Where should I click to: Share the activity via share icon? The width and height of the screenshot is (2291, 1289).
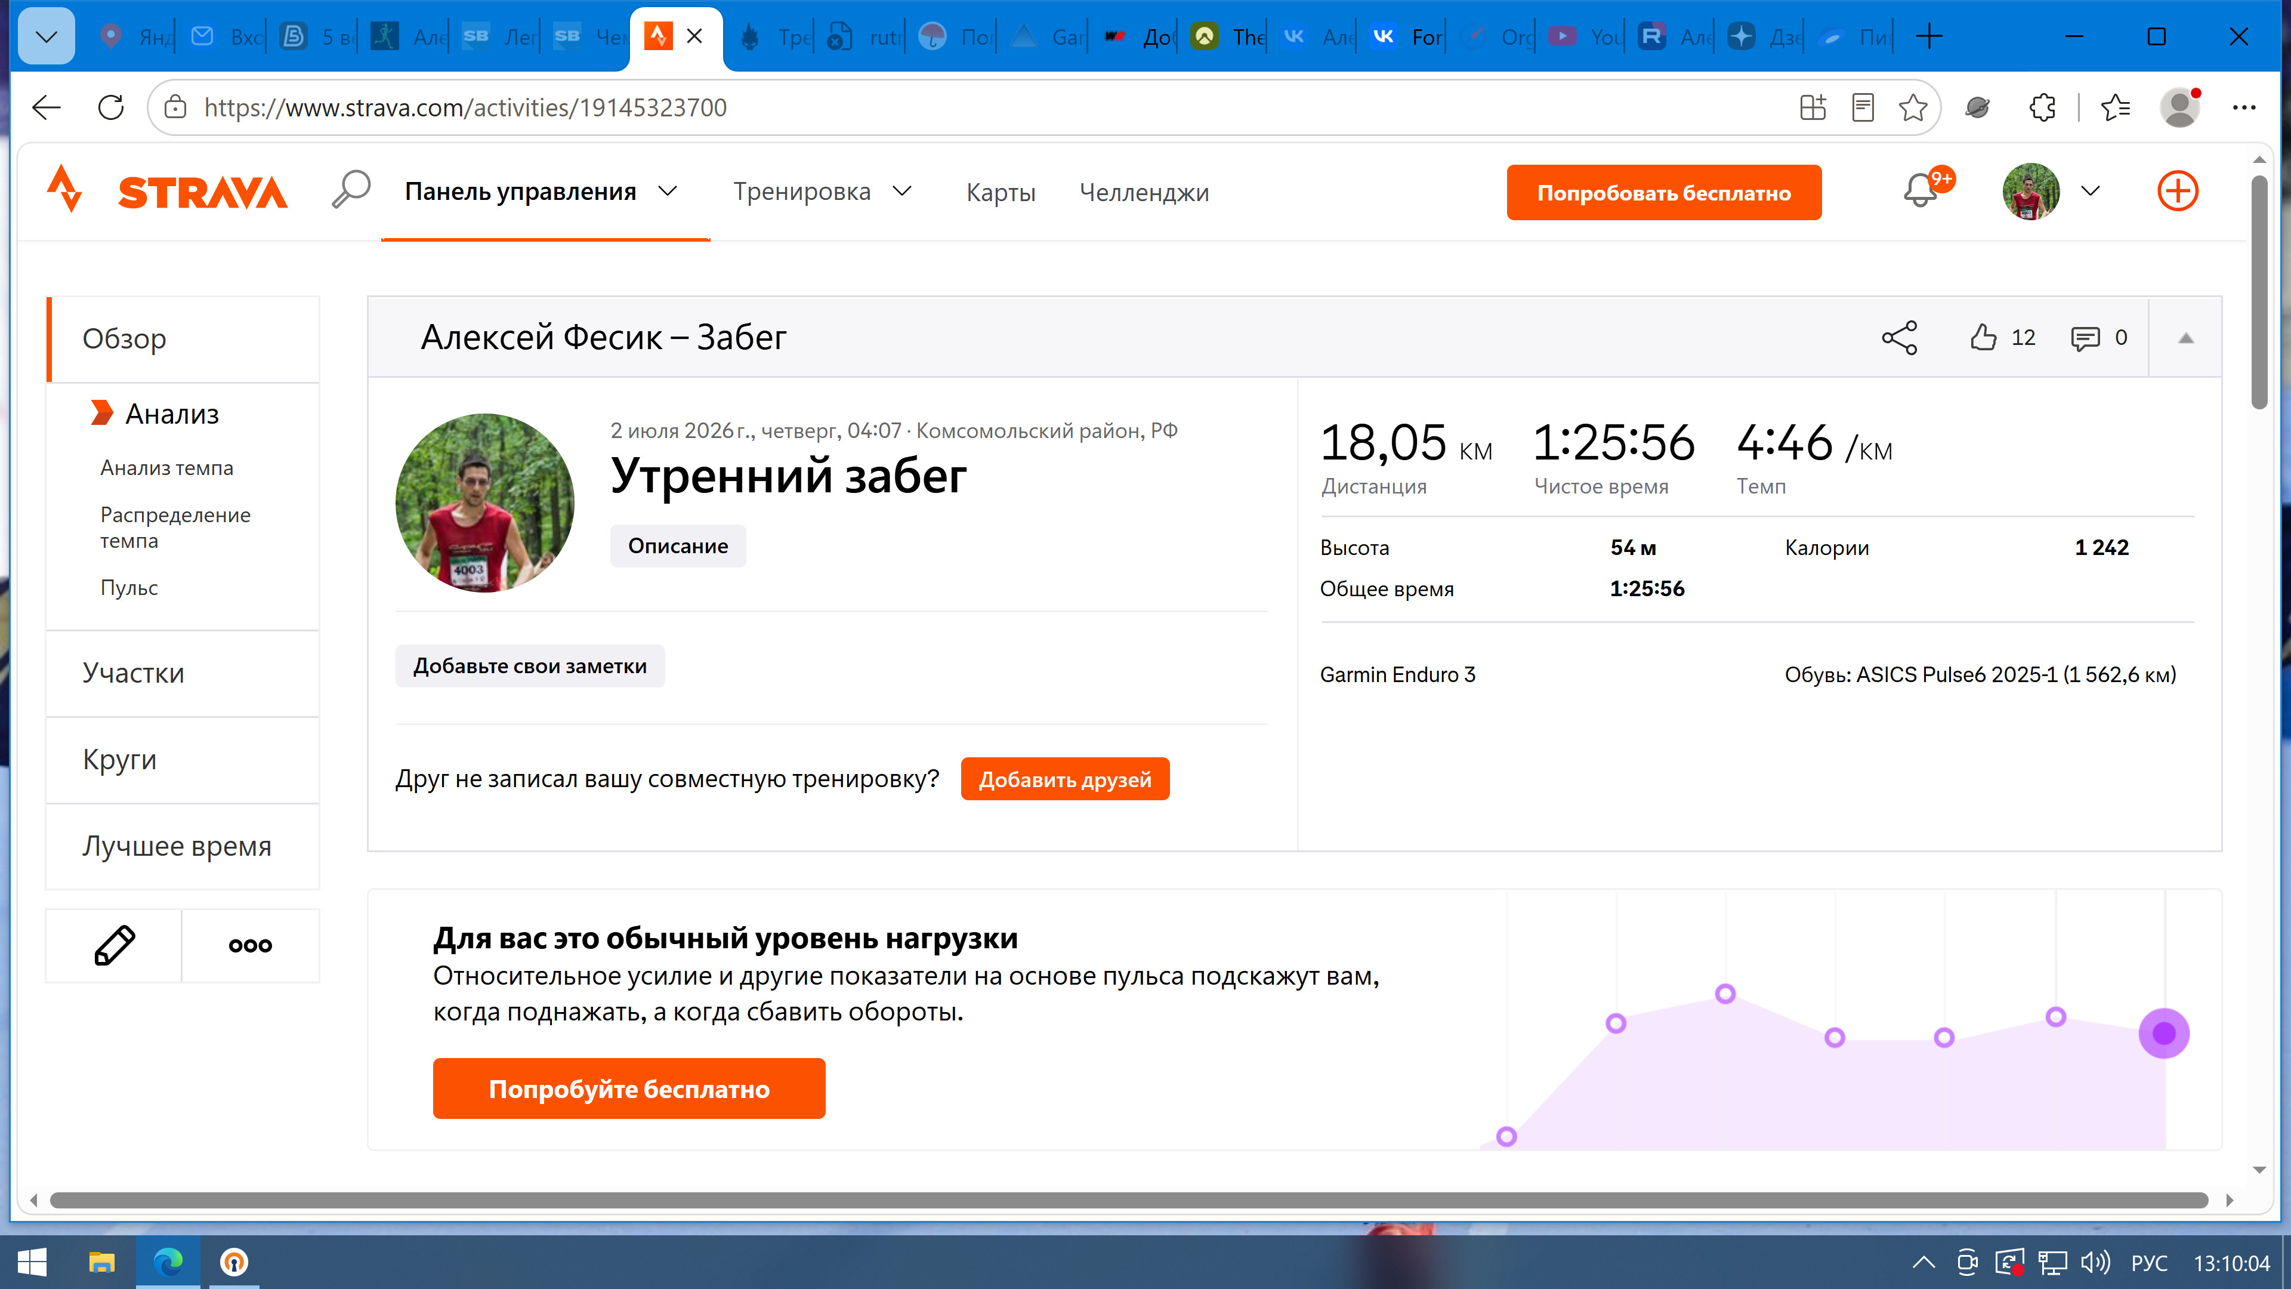pyautogui.click(x=1899, y=338)
